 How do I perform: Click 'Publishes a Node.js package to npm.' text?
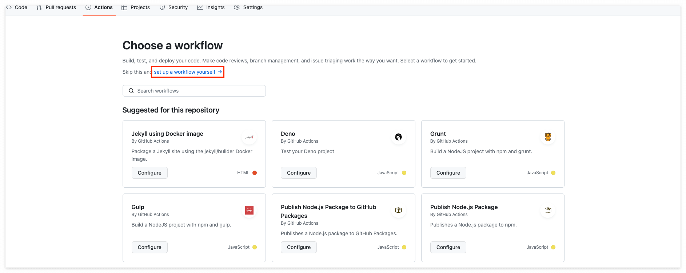[x=473, y=225]
